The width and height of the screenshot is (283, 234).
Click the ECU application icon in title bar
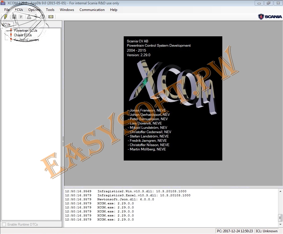(x=3, y=3)
